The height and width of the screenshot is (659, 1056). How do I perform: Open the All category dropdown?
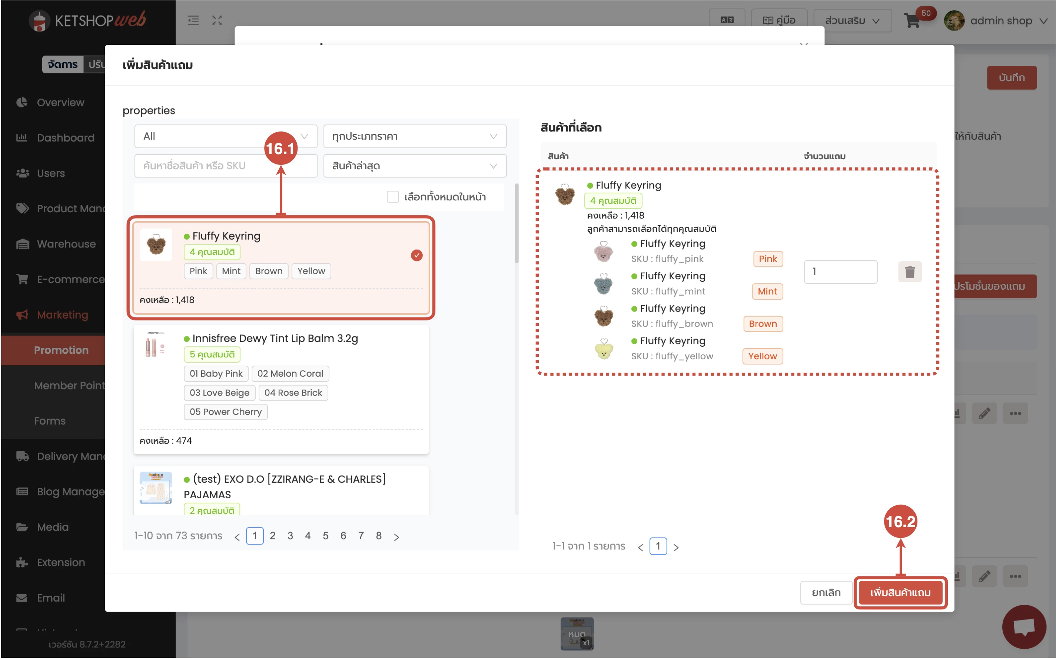225,136
